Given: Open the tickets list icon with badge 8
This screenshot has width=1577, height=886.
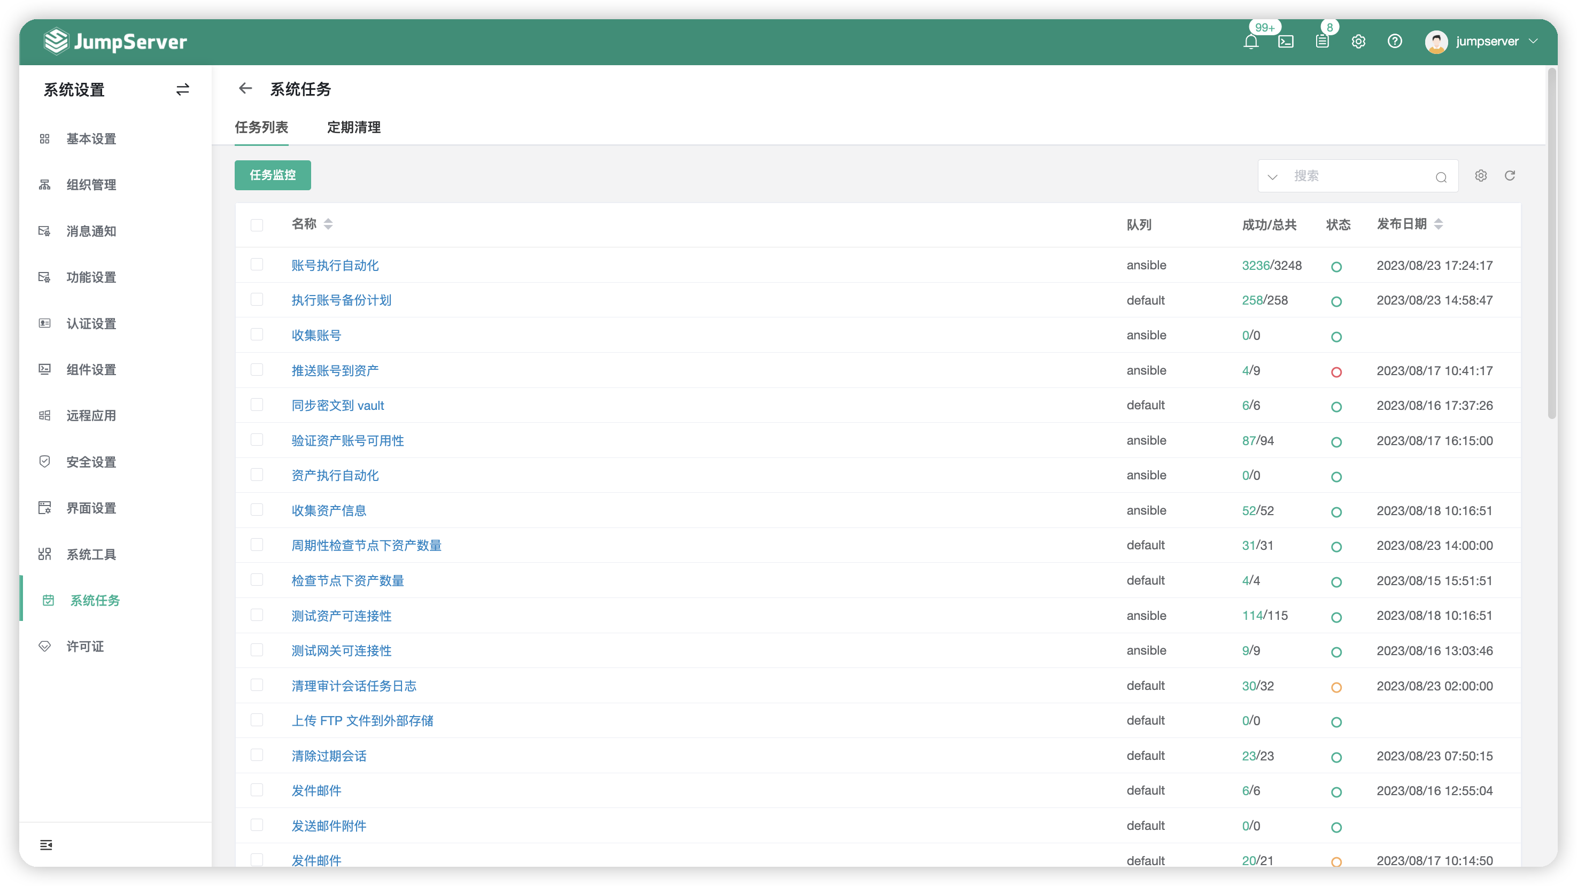Looking at the screenshot, I should point(1323,42).
